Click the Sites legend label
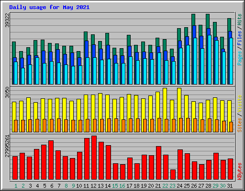The width and height of the screenshot is (245, 191). click(240, 125)
